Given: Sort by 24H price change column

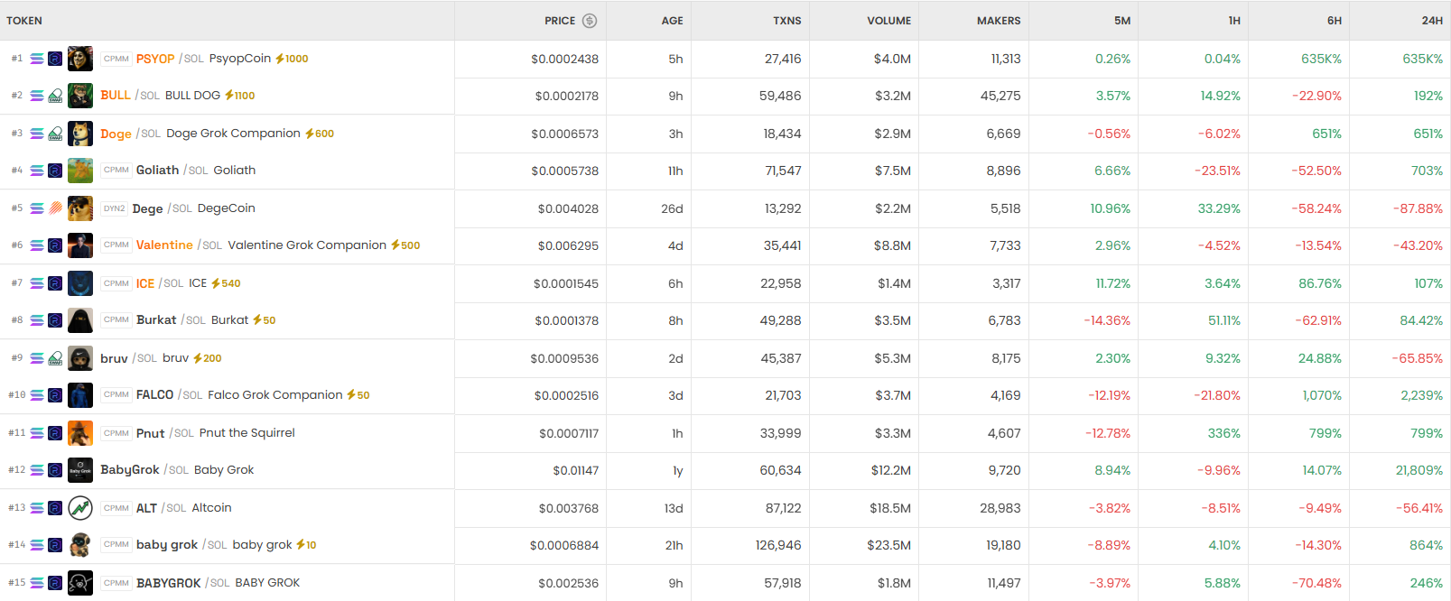Looking at the screenshot, I should tap(1432, 21).
